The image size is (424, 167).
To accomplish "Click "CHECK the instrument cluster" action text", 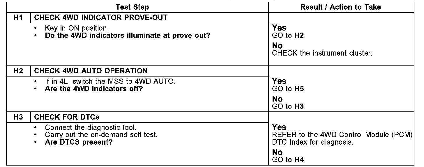I will 322,53.
